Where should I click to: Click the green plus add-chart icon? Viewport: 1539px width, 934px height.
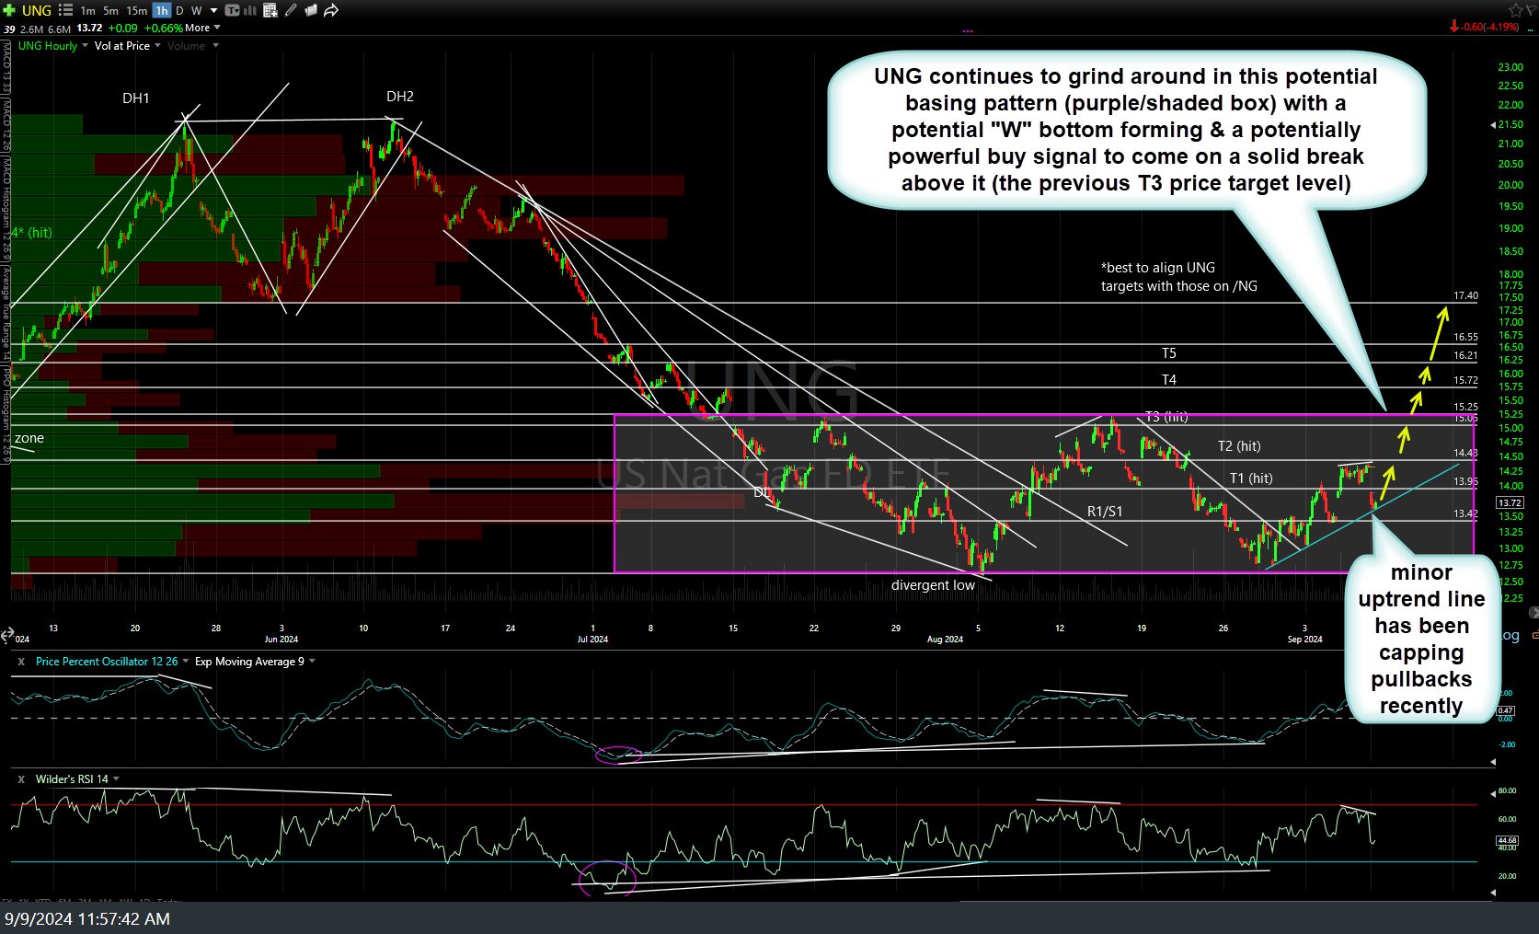(9, 10)
